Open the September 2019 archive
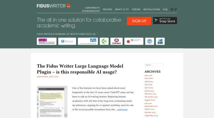The width and height of the screenshot is (214, 118). [151, 116]
